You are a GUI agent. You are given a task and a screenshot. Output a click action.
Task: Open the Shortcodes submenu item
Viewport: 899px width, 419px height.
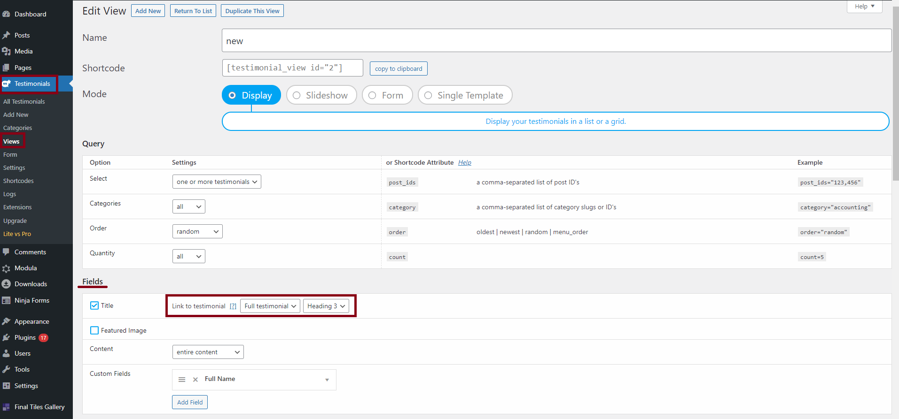coord(18,181)
